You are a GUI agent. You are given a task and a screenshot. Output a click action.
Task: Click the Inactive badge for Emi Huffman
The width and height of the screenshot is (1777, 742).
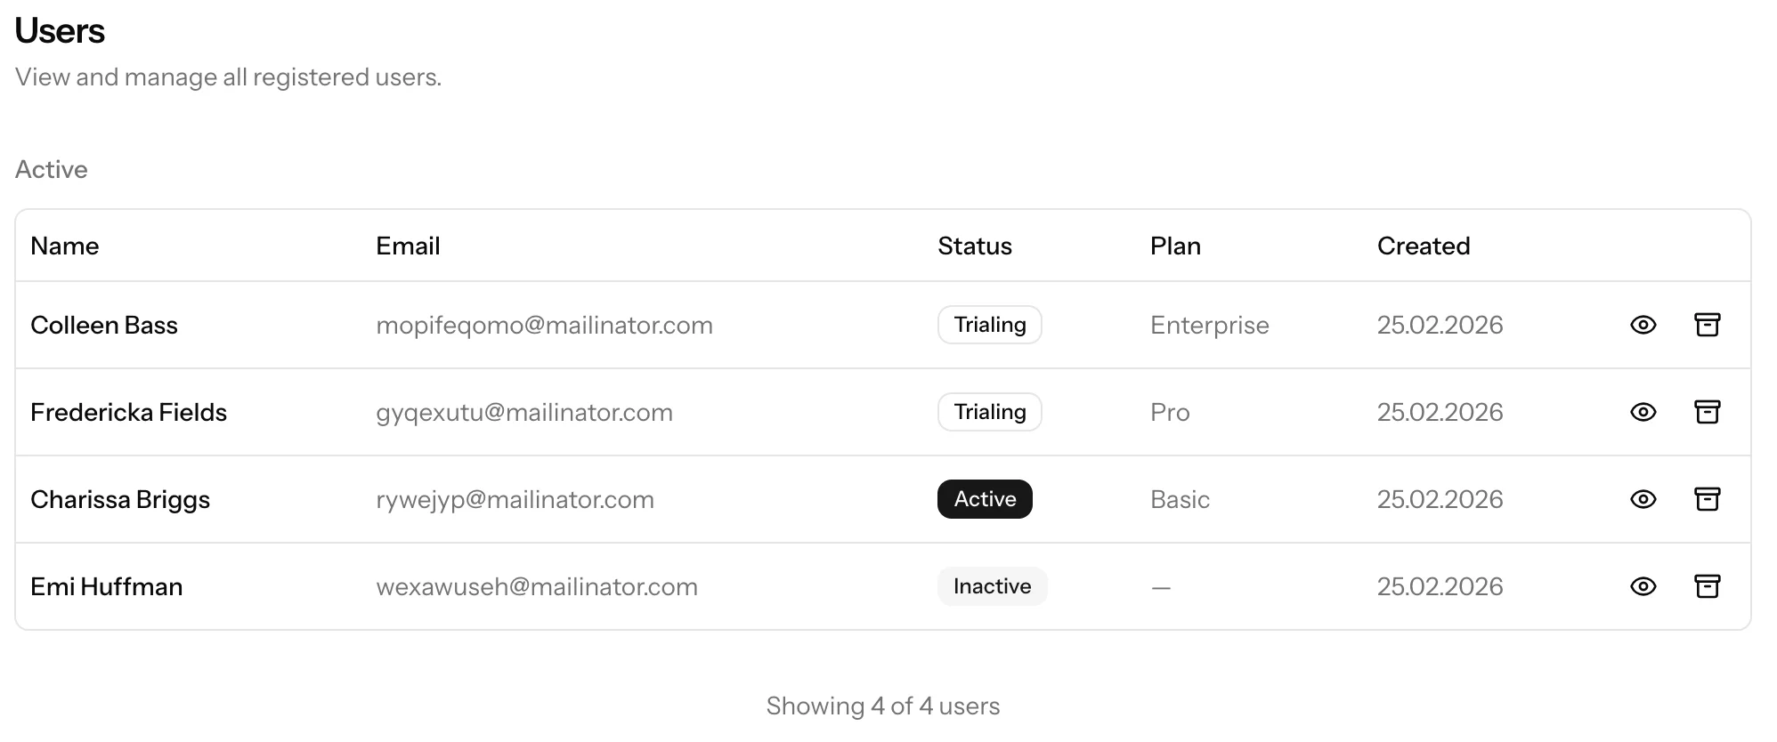pyautogui.click(x=992, y=586)
